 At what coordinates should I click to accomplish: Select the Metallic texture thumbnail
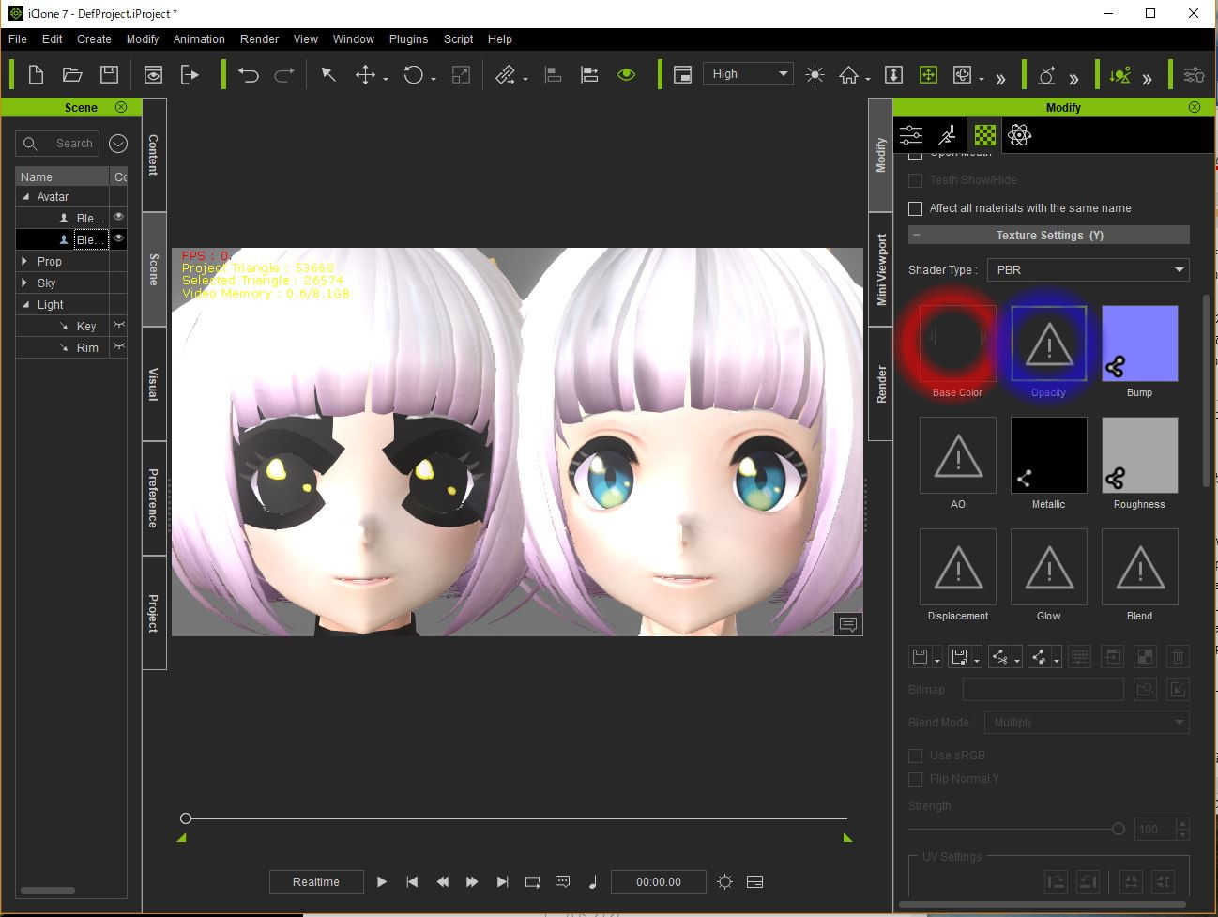click(1049, 455)
